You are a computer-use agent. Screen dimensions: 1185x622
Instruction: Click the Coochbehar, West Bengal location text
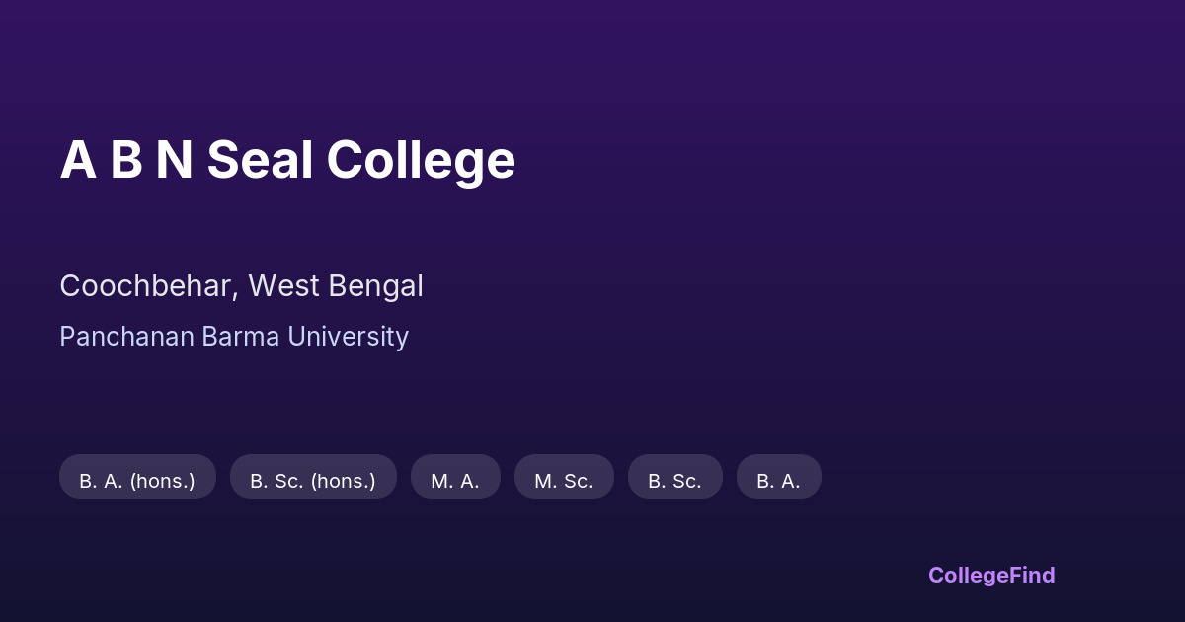coord(241,286)
